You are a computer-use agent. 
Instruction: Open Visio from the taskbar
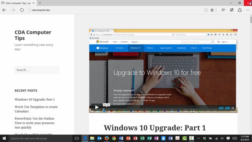pyautogui.click(x=170, y=138)
